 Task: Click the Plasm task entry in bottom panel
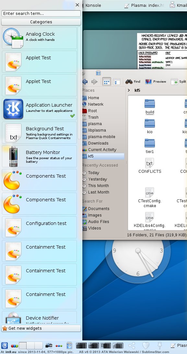179,346
